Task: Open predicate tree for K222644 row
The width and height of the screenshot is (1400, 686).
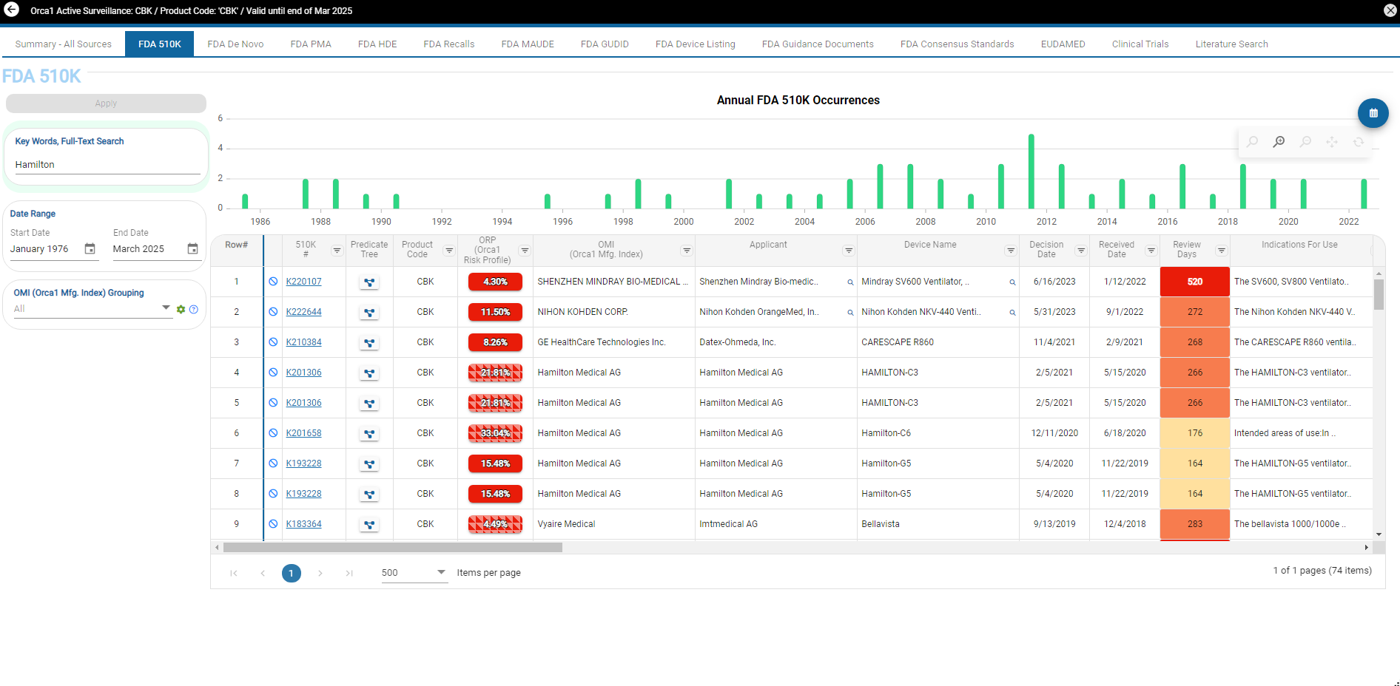Action: pos(369,312)
